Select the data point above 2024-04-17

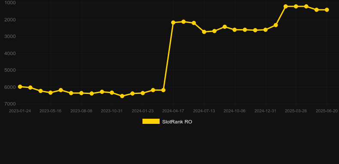(x=173, y=23)
